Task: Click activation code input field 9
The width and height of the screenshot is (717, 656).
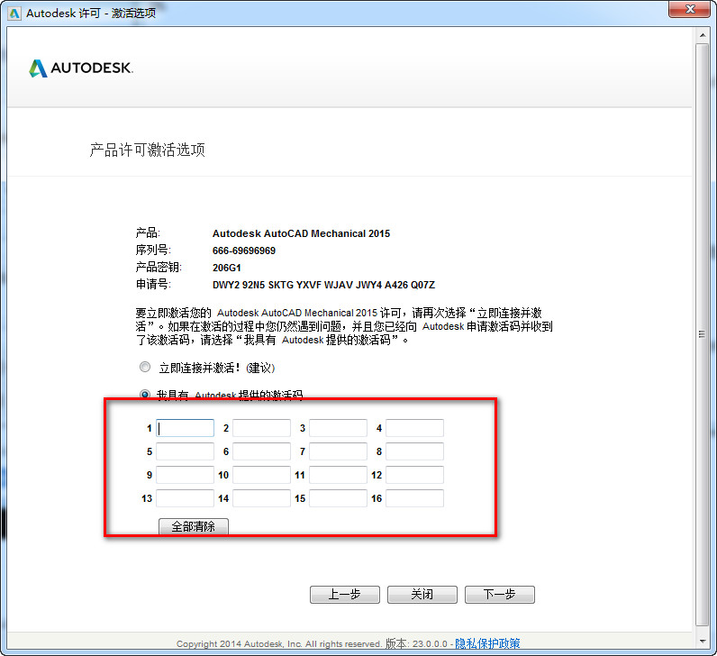Action: 185,475
